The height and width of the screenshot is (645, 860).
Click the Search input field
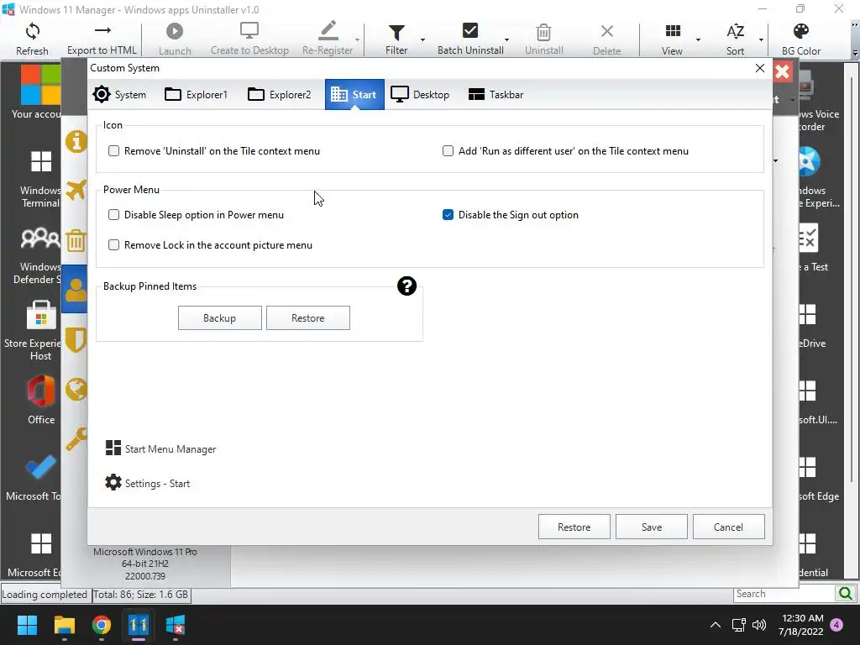click(784, 594)
